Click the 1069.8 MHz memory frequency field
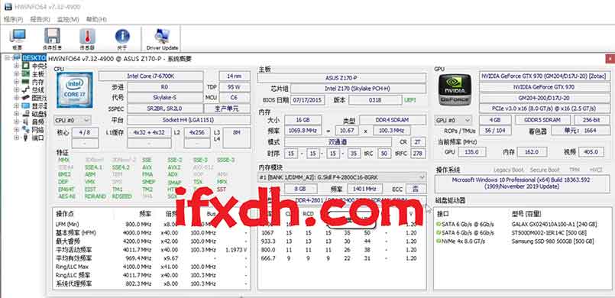 [x=303, y=131]
